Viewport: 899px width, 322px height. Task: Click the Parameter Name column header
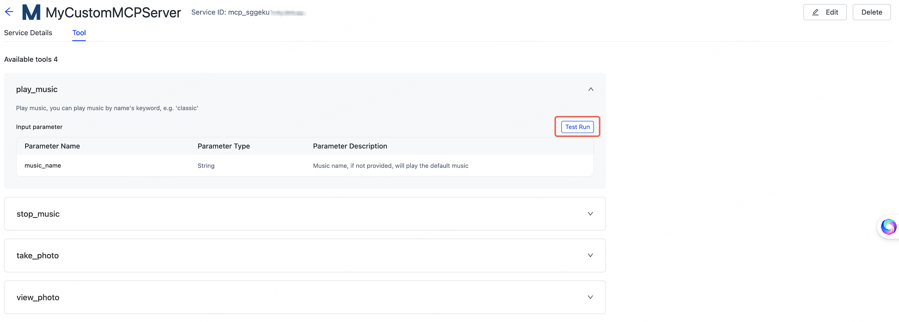pos(52,146)
